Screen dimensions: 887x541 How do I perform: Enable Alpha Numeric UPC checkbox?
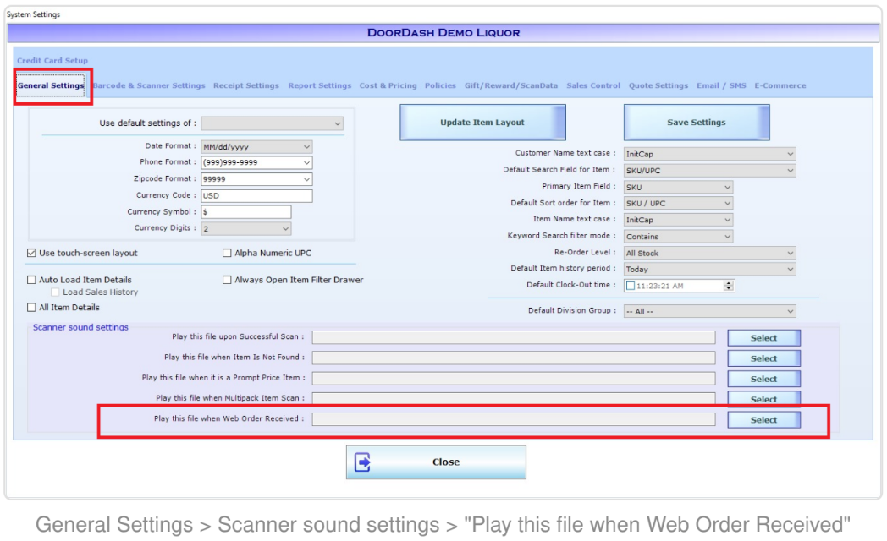(227, 253)
